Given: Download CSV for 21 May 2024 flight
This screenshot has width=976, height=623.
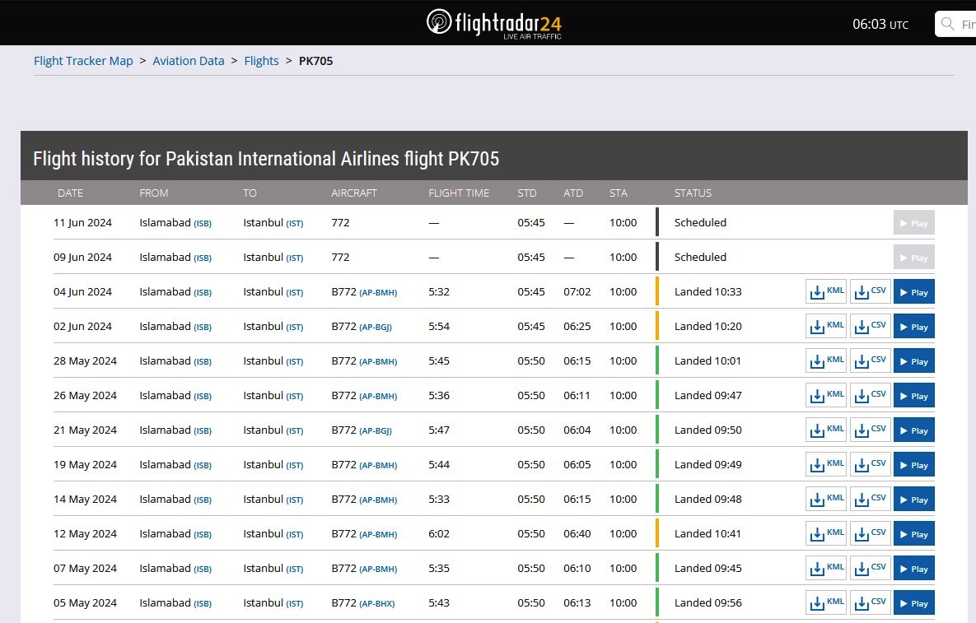Looking at the screenshot, I should click(x=871, y=430).
